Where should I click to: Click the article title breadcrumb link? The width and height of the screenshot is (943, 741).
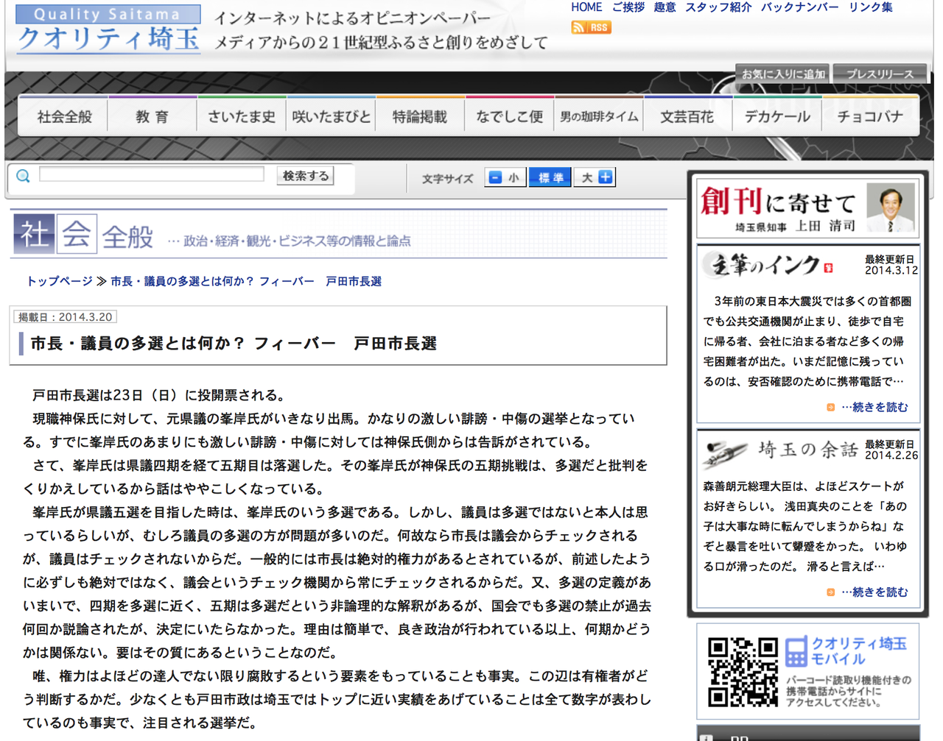pyautogui.click(x=246, y=281)
